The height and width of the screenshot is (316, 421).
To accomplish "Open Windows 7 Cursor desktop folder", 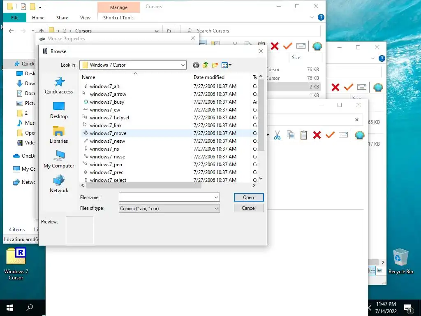I will coord(16,264).
